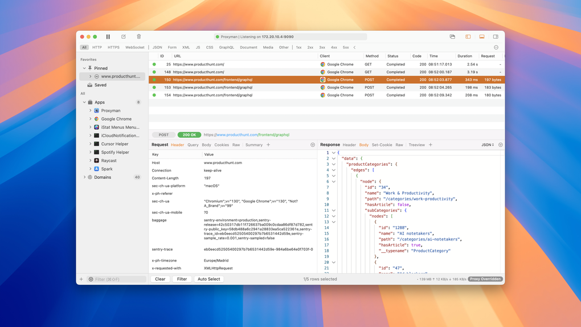Open request panel options circle icon
581x327 pixels.
tap(313, 145)
